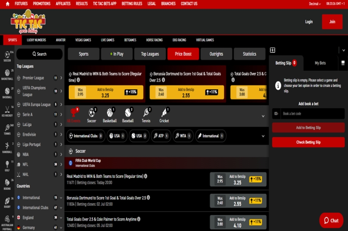
Task: Click the Tic Tac sports betting logo
Action: click(x=28, y=22)
